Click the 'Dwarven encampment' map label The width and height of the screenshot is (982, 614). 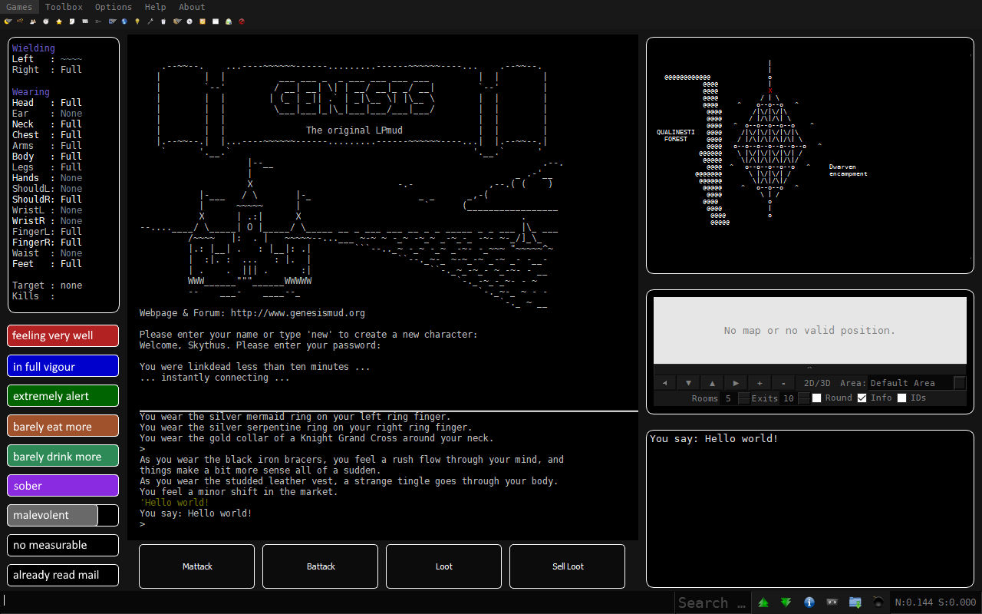pyautogui.click(x=849, y=170)
